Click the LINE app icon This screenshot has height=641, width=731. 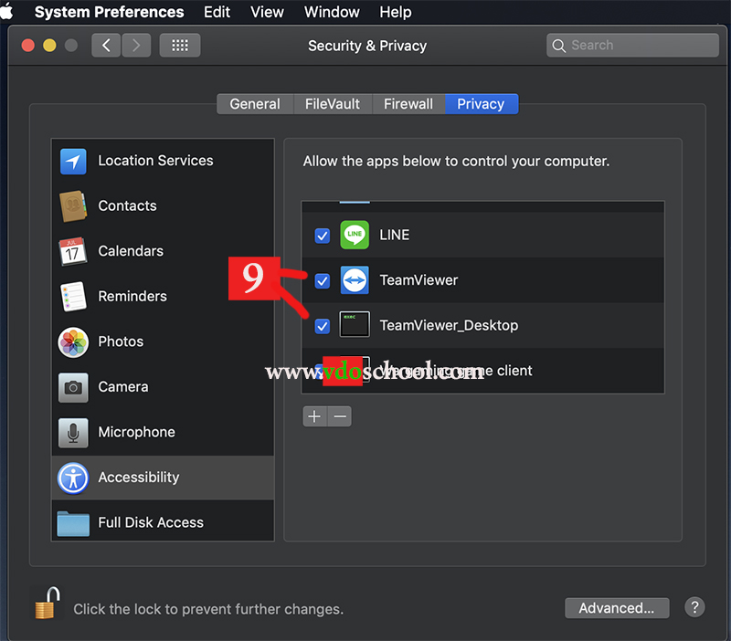355,235
